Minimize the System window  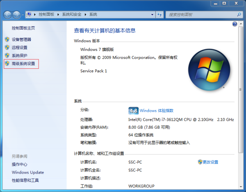(x=216, y=3)
